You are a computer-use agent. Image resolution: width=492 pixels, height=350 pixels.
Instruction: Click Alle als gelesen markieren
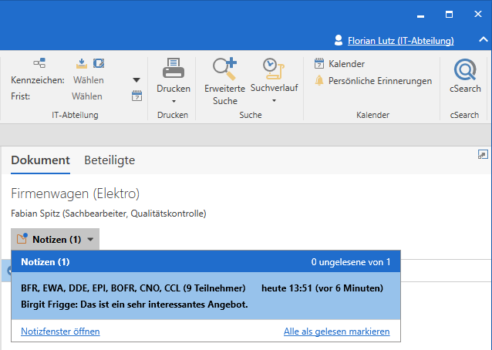pyautogui.click(x=336, y=331)
